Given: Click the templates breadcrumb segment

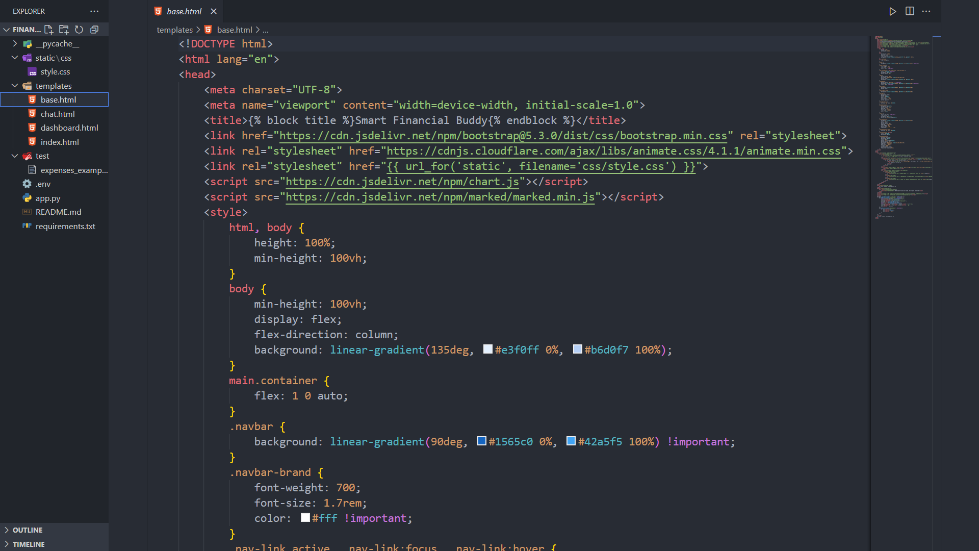Looking at the screenshot, I should coord(174,30).
